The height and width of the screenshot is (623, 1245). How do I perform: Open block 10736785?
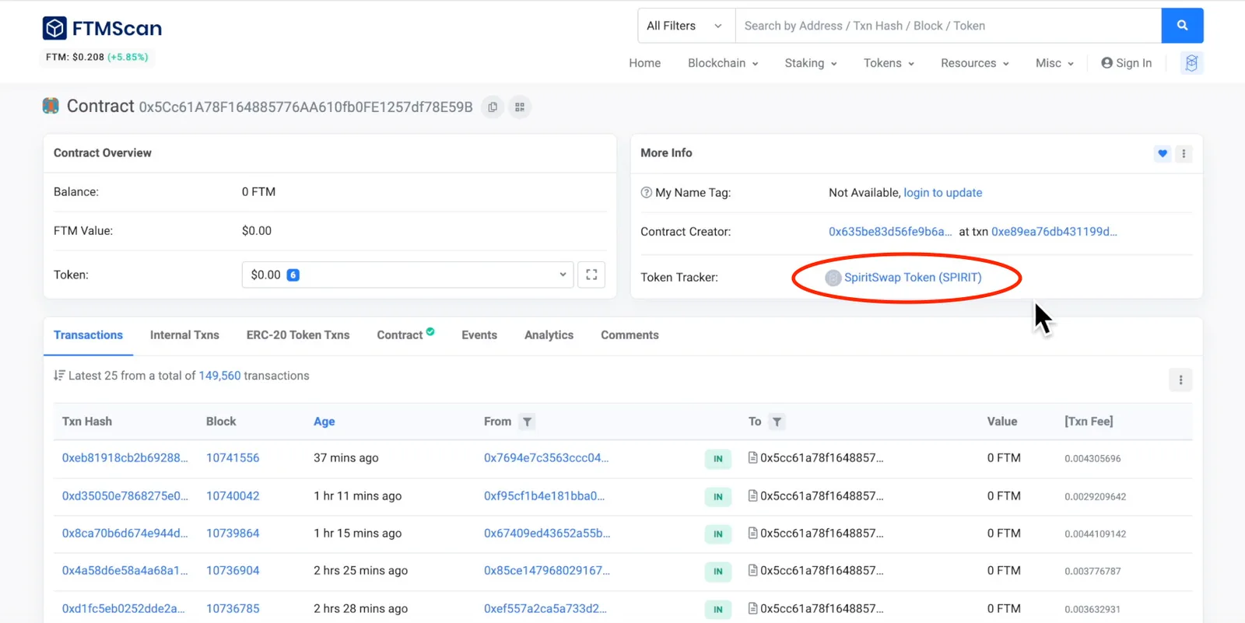(x=233, y=608)
